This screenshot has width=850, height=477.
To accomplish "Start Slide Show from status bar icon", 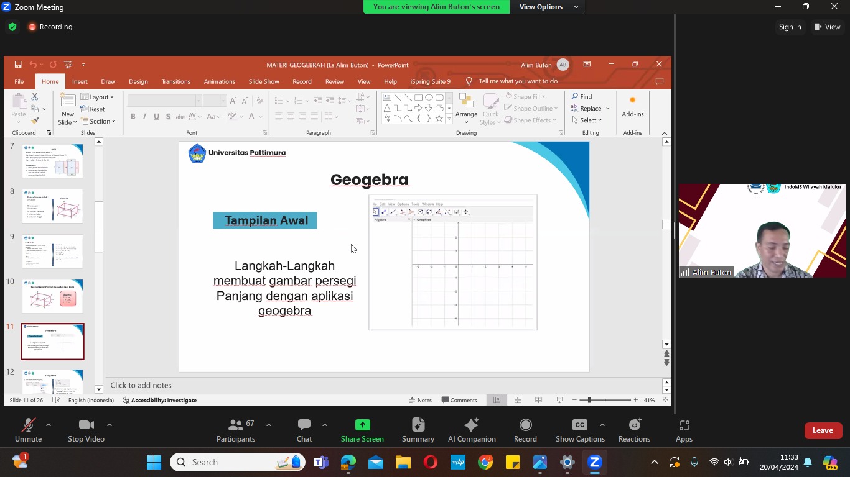I will [x=559, y=400].
